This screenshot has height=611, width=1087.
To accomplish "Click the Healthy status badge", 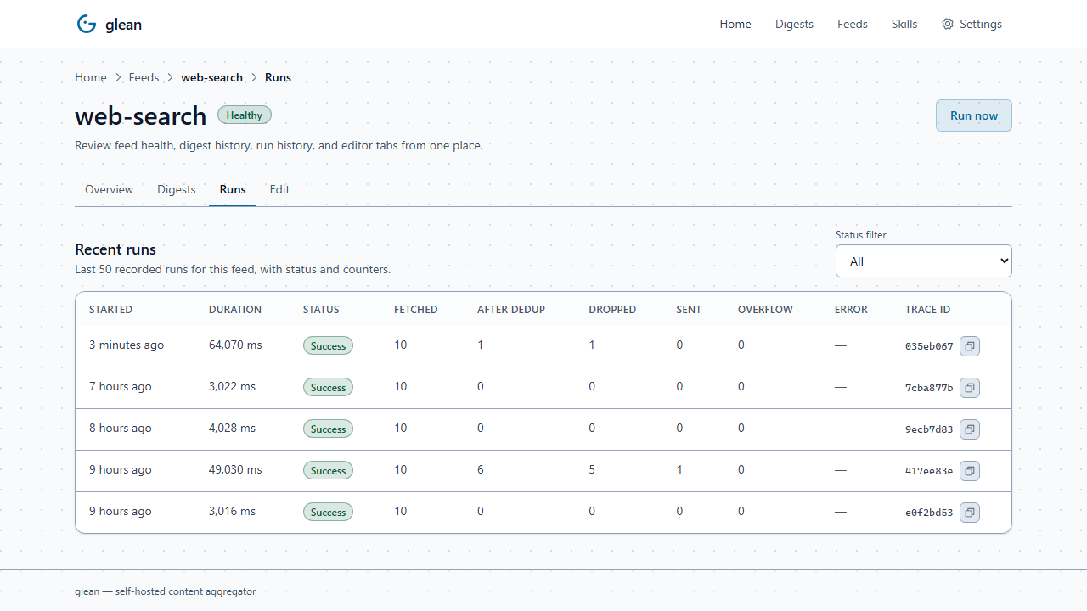I will 245,115.
